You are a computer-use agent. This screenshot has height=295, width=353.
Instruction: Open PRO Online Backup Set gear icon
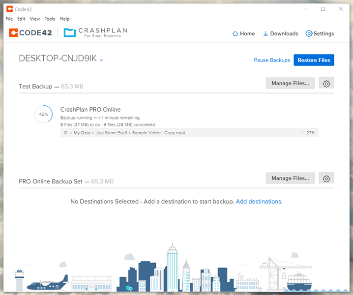326,178
